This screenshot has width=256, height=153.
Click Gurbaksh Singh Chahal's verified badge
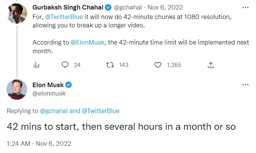pos(109,7)
